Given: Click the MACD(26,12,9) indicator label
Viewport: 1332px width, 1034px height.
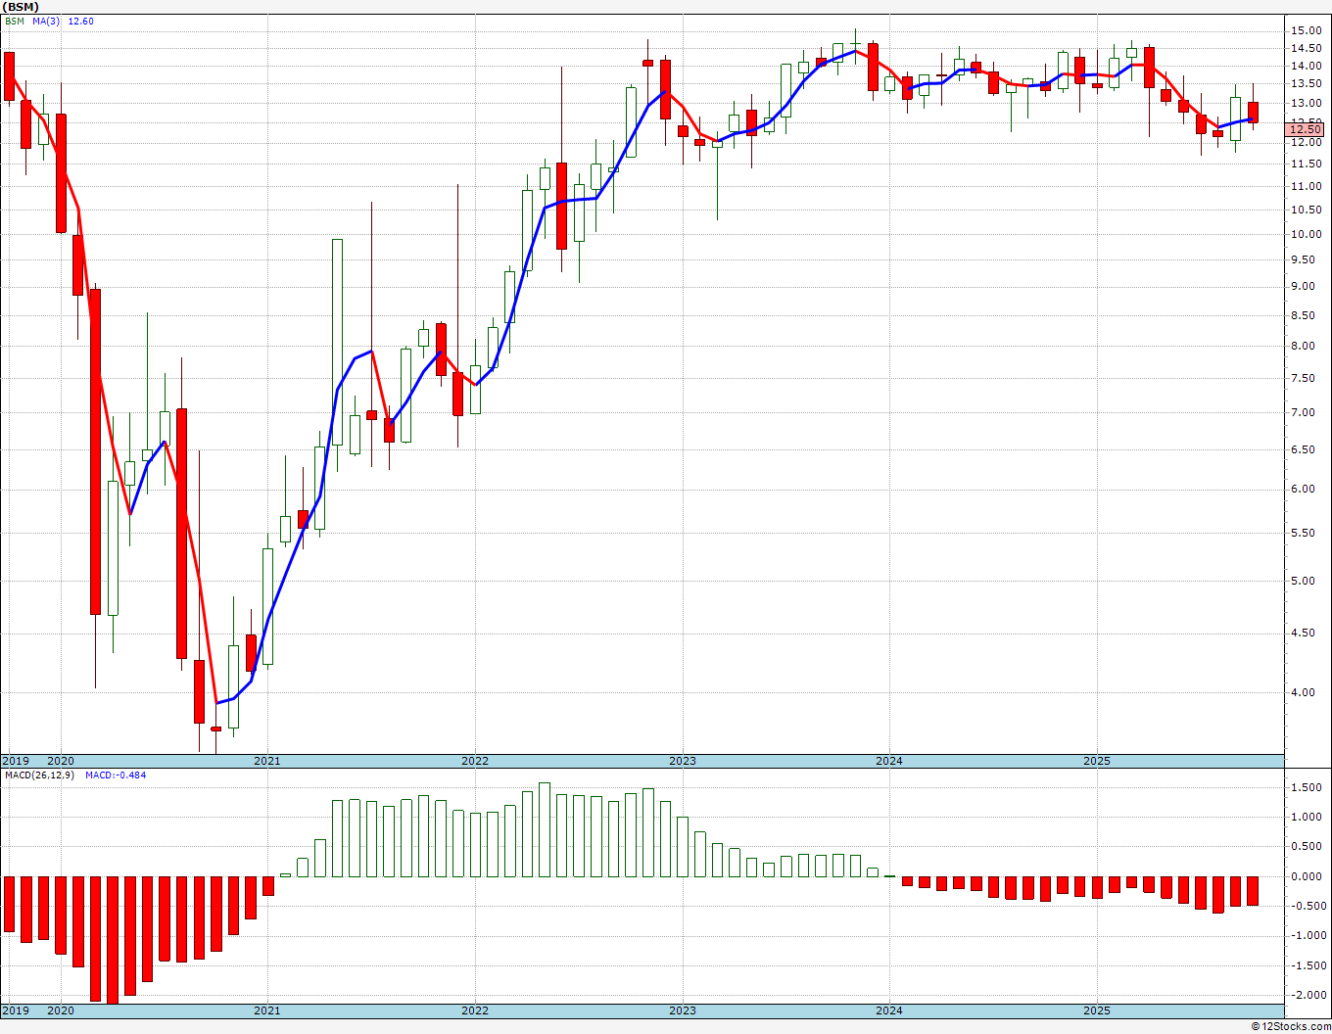Looking at the screenshot, I should (x=39, y=775).
